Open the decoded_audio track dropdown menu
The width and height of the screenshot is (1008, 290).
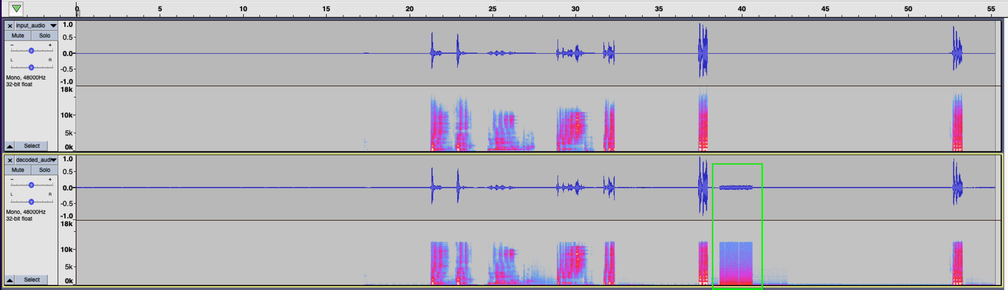(54, 160)
